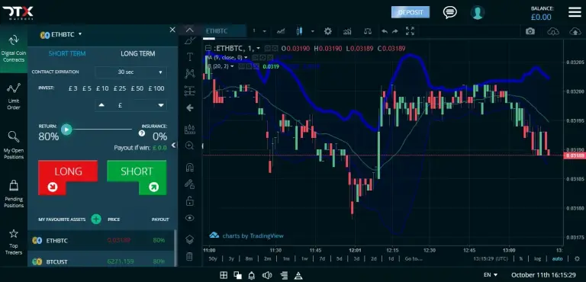
Task: Toggle lock all drawing tools
Action: click(x=190, y=200)
